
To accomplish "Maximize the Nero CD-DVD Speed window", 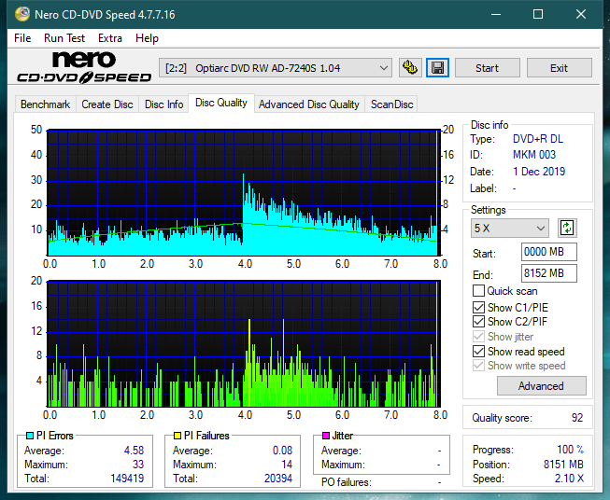I will [x=538, y=14].
